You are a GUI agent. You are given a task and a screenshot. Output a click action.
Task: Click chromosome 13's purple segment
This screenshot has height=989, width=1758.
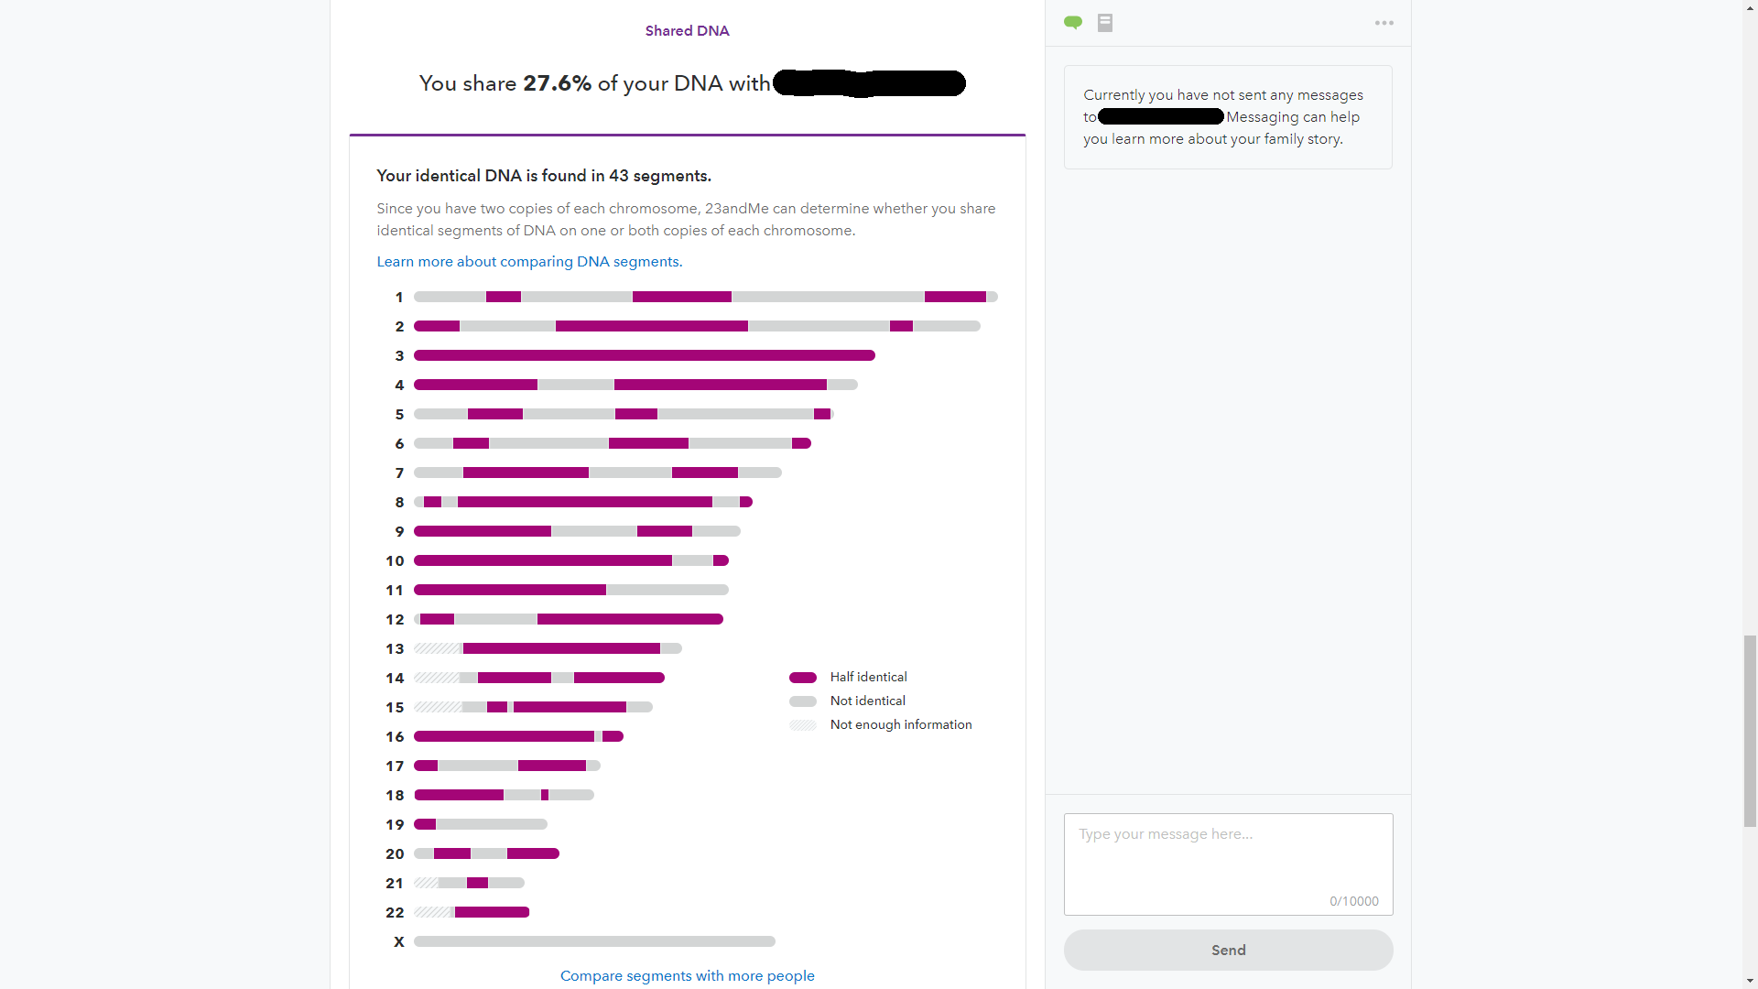coord(561,648)
